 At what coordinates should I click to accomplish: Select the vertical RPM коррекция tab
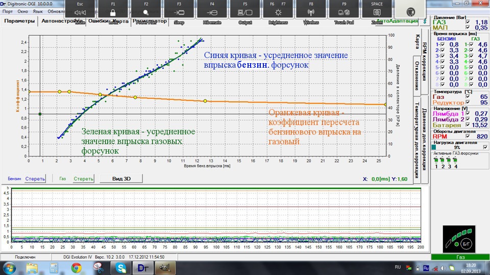pos(425,61)
